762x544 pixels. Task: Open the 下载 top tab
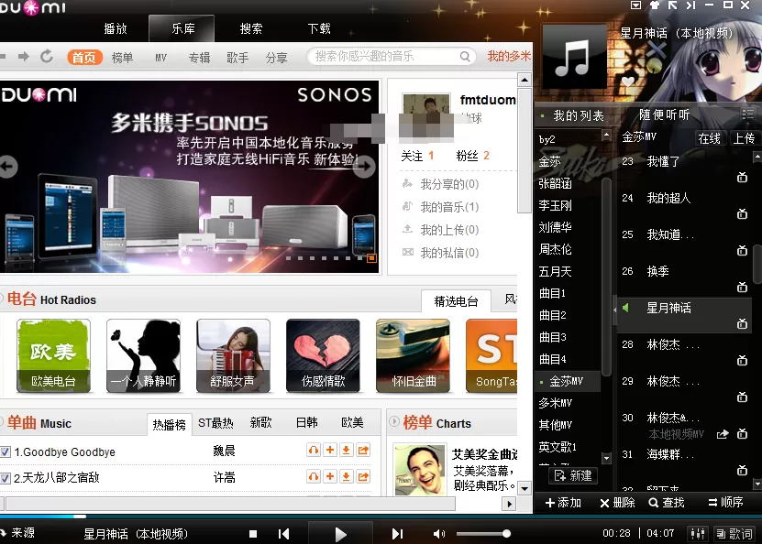click(x=319, y=28)
